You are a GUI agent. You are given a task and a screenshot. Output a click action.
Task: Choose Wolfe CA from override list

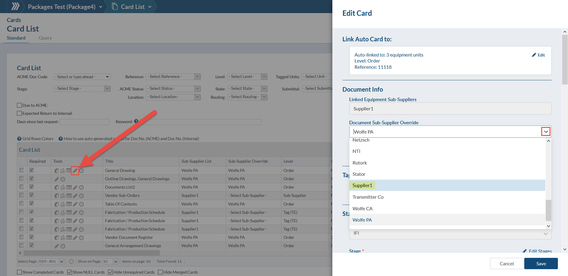point(447,208)
